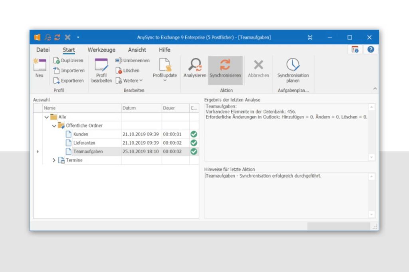This screenshot has height=272, width=409.
Task: Click scroll down arrow in analysis results box
Action: click(371, 158)
